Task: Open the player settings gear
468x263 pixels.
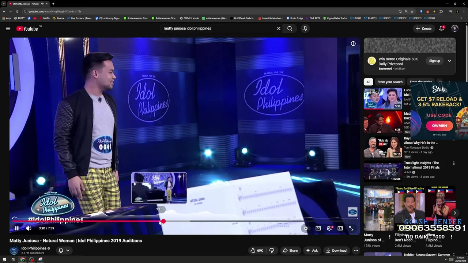Action: pyautogui.click(x=329, y=228)
